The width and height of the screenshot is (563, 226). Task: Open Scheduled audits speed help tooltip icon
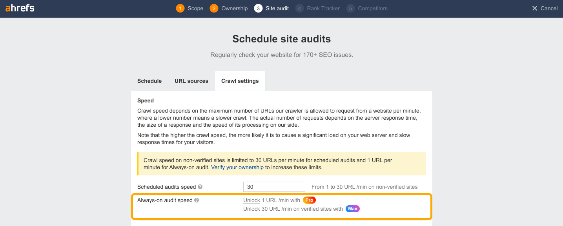pyautogui.click(x=200, y=187)
